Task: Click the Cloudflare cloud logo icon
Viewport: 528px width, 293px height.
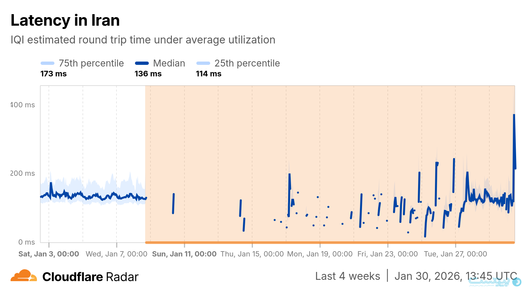Action: [23, 276]
